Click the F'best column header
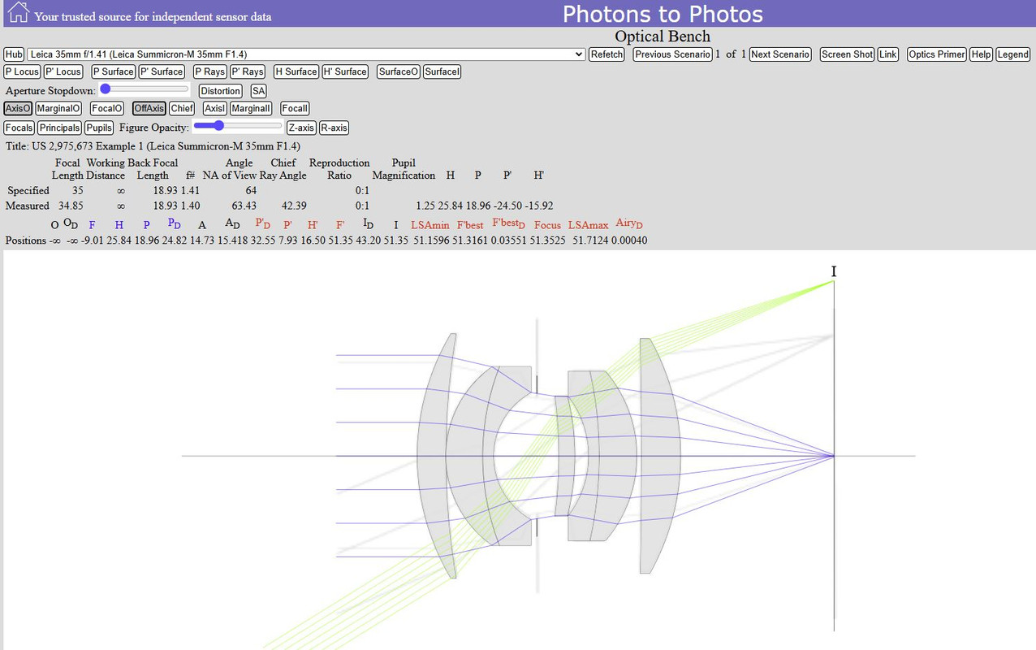Screen dimensions: 1036x650 coord(470,225)
